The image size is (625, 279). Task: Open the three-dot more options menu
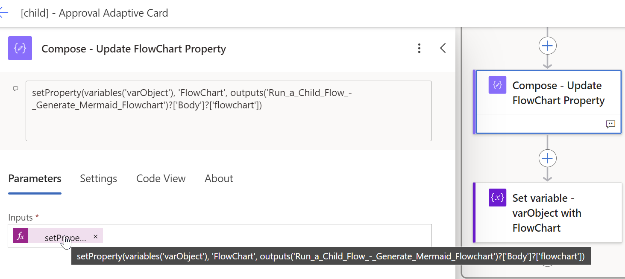(x=420, y=48)
